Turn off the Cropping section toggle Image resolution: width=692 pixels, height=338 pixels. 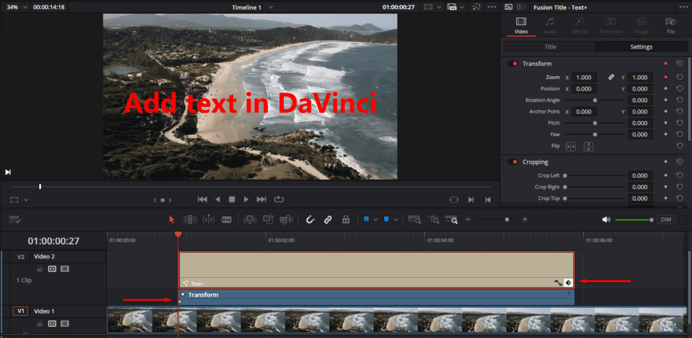(513, 162)
